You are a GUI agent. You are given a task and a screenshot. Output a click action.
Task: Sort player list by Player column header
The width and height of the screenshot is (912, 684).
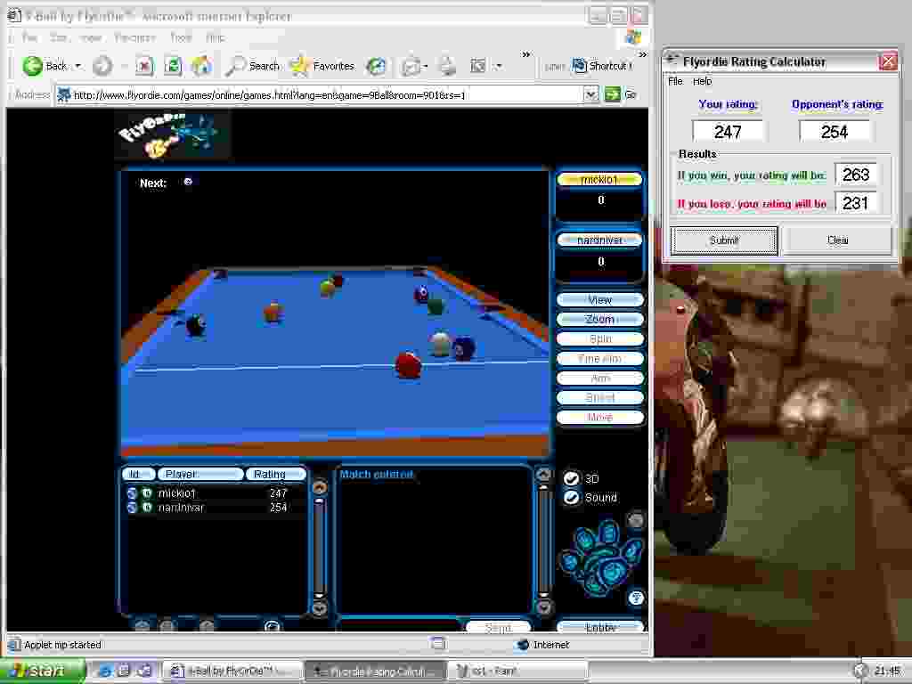coord(199,474)
